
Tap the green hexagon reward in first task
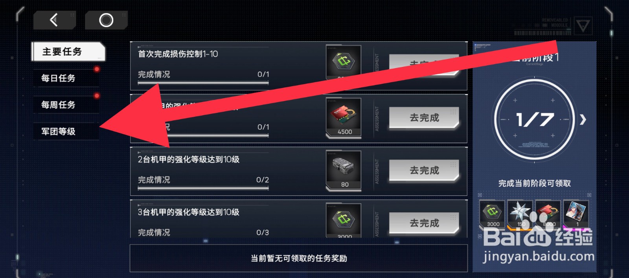(x=344, y=62)
